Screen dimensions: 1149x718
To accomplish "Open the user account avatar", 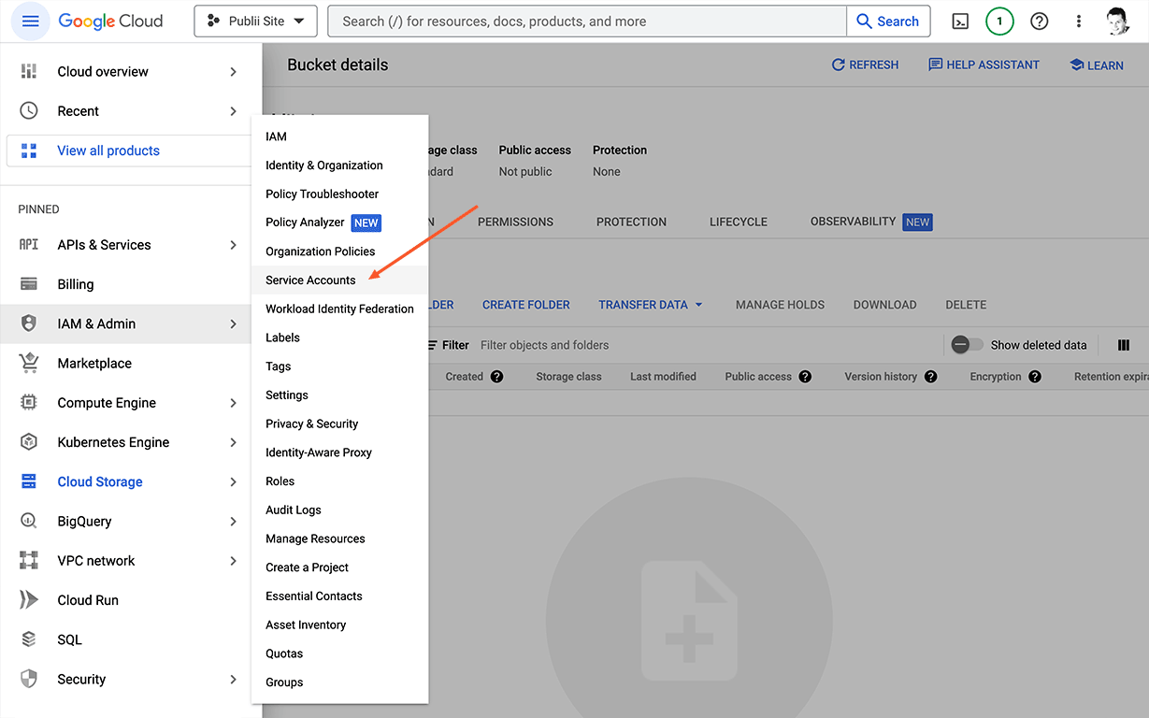I will pos(1117,21).
